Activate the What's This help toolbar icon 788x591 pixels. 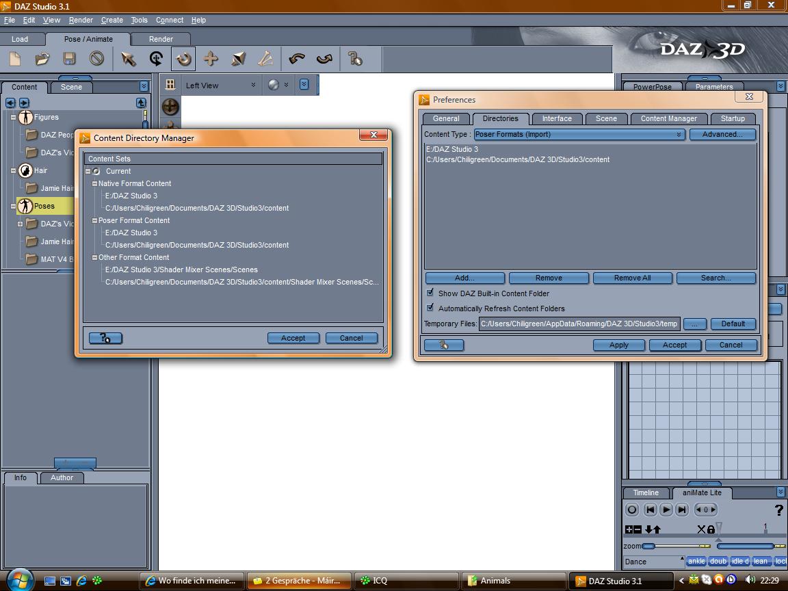355,59
